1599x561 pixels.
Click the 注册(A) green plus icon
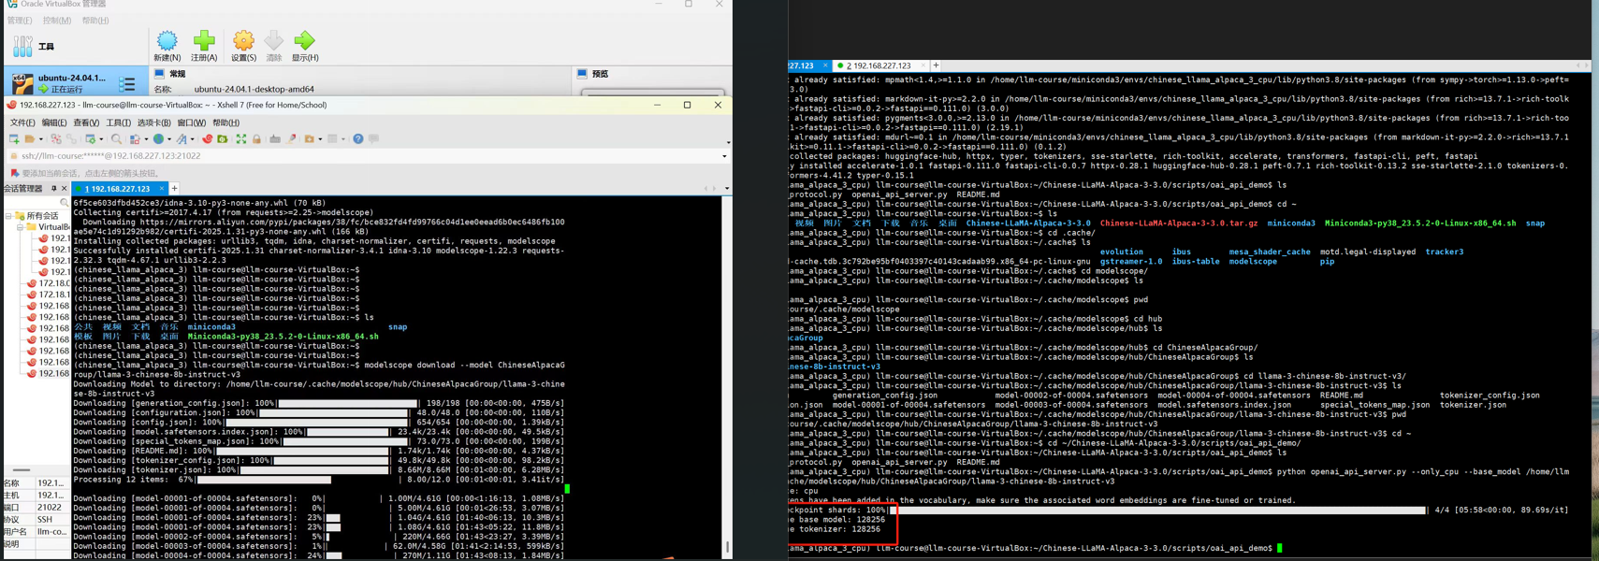tap(204, 42)
